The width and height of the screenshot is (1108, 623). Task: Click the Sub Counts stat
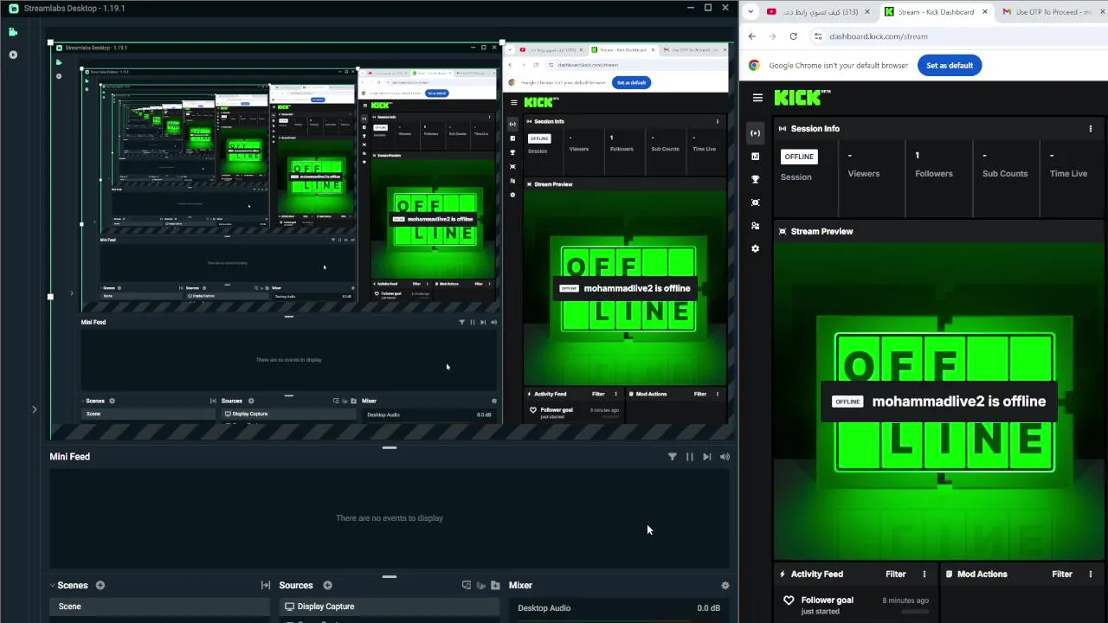pyautogui.click(x=1005, y=165)
